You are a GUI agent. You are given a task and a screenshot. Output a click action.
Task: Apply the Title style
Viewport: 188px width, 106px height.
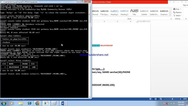point(134,12)
